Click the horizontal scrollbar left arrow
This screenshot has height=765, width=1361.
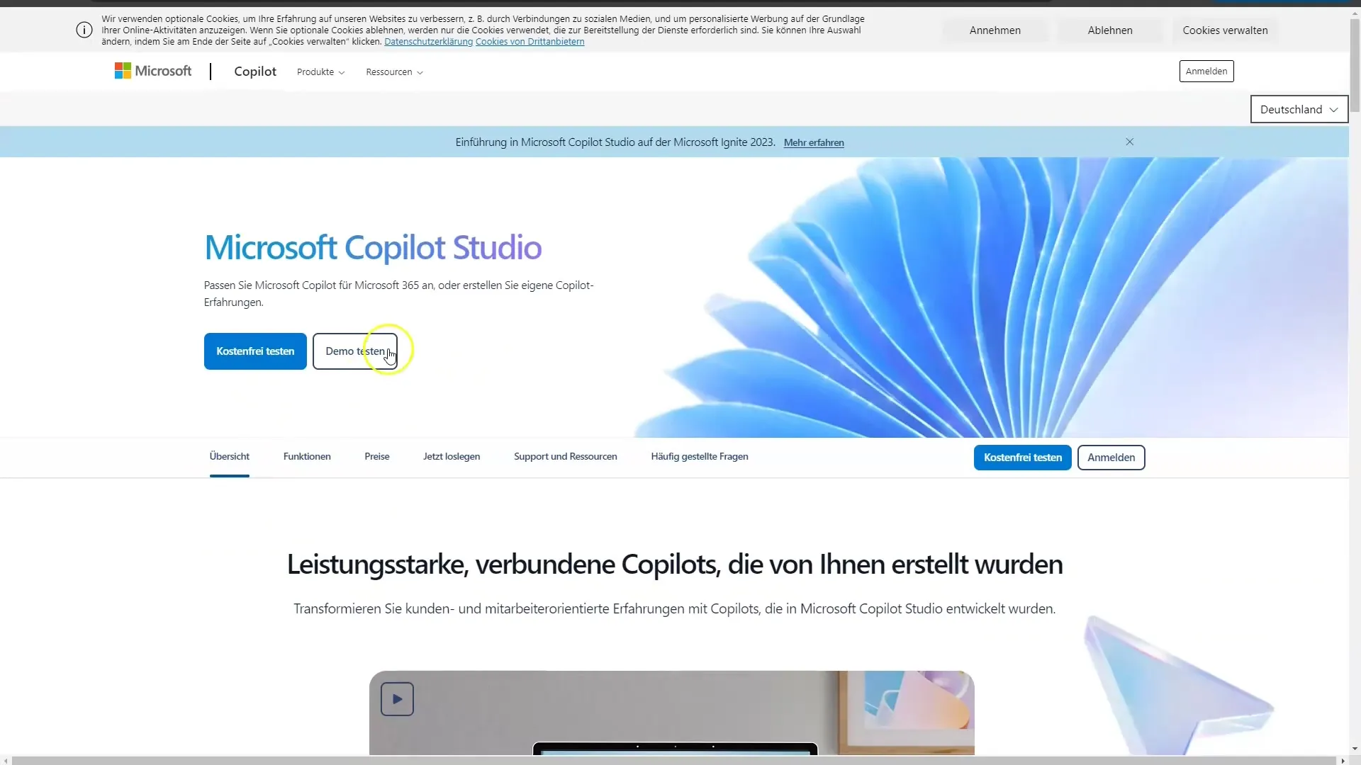pyautogui.click(x=6, y=761)
